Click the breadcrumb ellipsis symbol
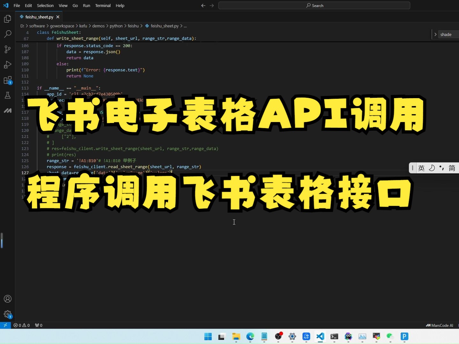Image resolution: width=459 pixels, height=344 pixels. point(186,26)
